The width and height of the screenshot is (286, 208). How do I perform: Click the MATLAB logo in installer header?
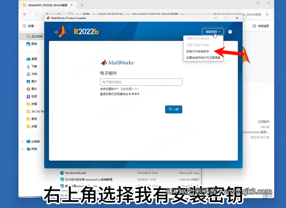61,31
